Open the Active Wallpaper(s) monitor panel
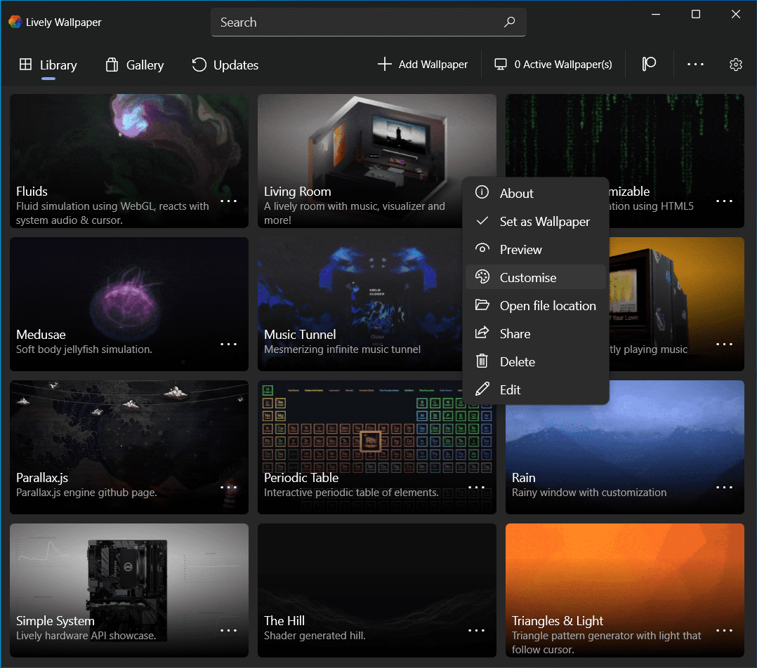Screen dimensions: 757x668 [x=553, y=65]
